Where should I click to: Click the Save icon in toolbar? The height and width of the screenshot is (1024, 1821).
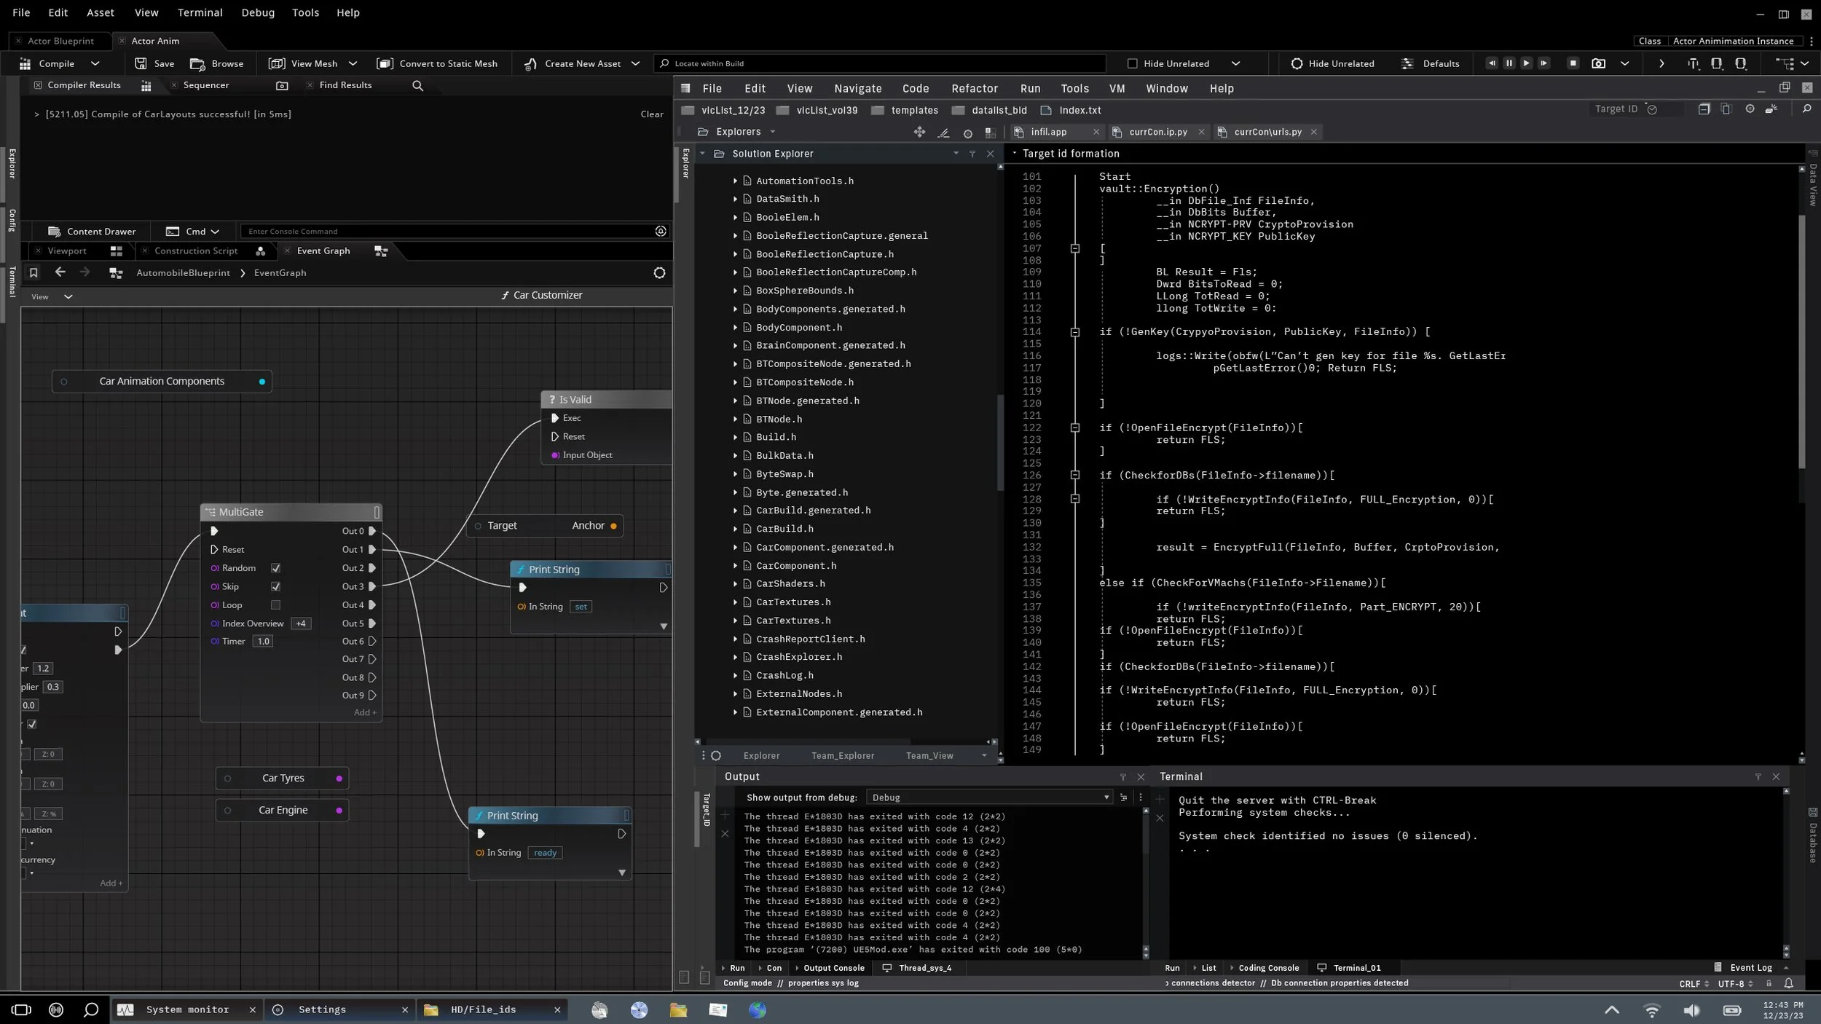pos(141,64)
